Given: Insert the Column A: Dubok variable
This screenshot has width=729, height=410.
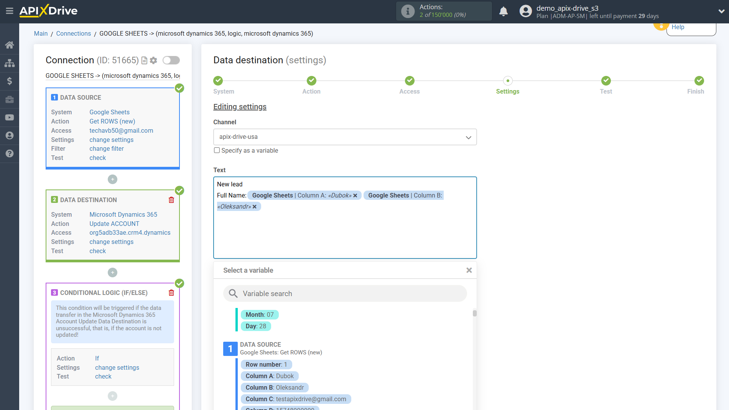Looking at the screenshot, I should [x=270, y=376].
